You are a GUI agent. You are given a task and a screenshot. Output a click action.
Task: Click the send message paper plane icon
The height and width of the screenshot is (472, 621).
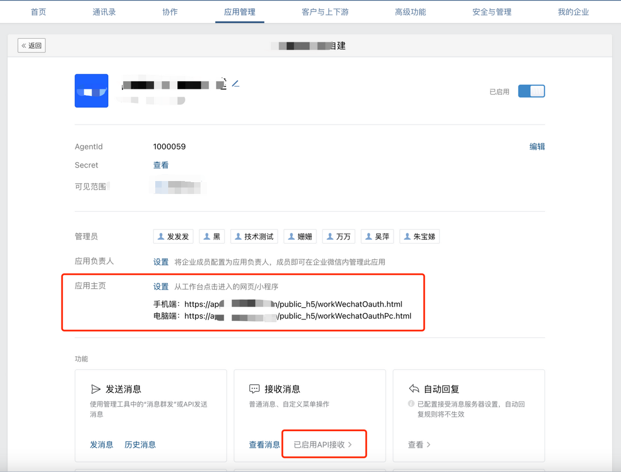(x=96, y=389)
